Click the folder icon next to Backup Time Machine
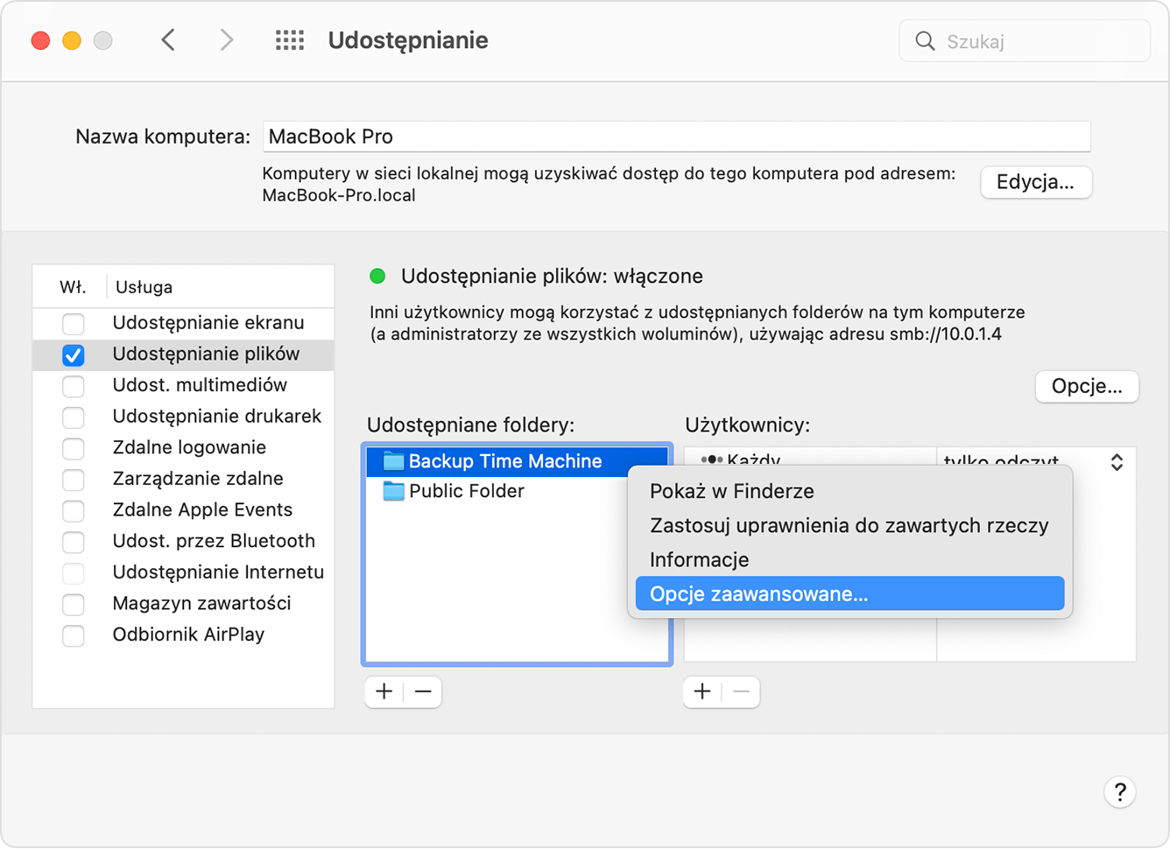 [392, 461]
